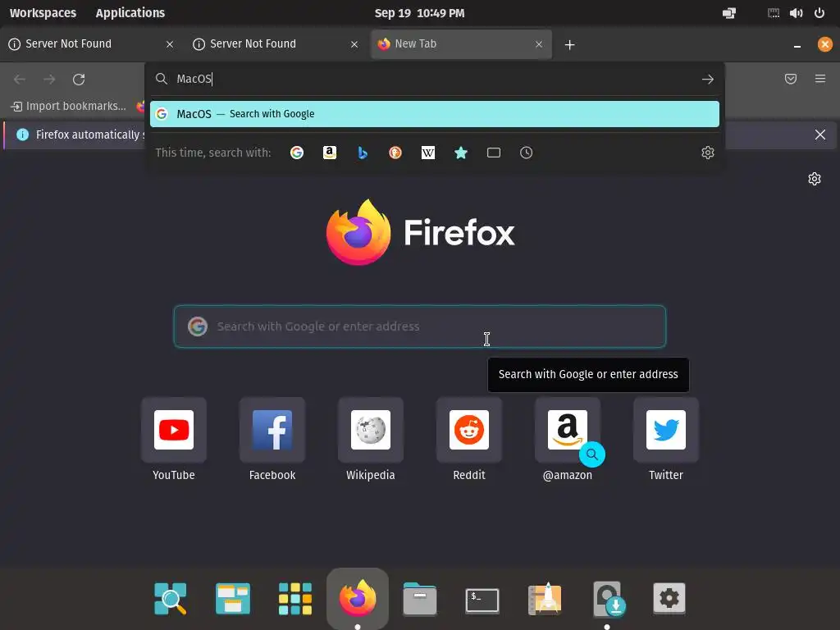Launch Pop!_Shop rocket icon in dock
The height and width of the screenshot is (630, 840).
click(x=545, y=598)
